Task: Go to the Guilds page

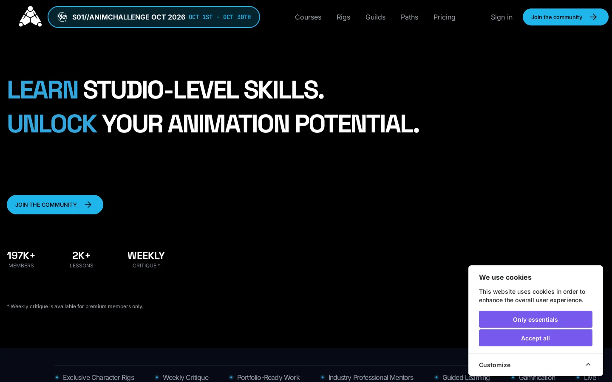Action: (376, 17)
